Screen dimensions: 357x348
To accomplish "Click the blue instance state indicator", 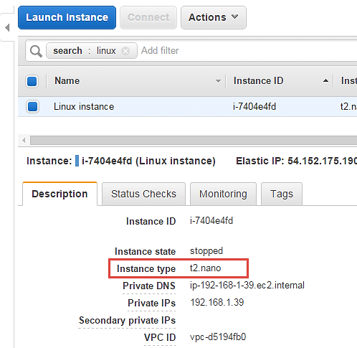I will pos(77,161).
